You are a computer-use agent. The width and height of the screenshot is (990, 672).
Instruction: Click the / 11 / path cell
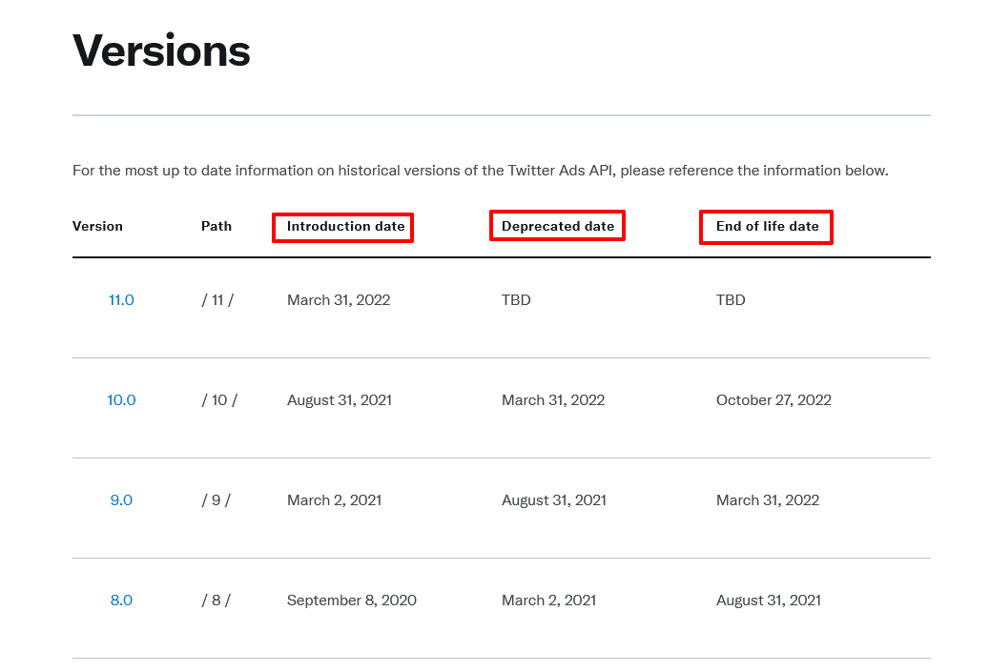point(217,300)
